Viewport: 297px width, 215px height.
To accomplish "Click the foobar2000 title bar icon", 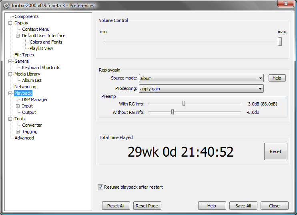I will point(6,6).
